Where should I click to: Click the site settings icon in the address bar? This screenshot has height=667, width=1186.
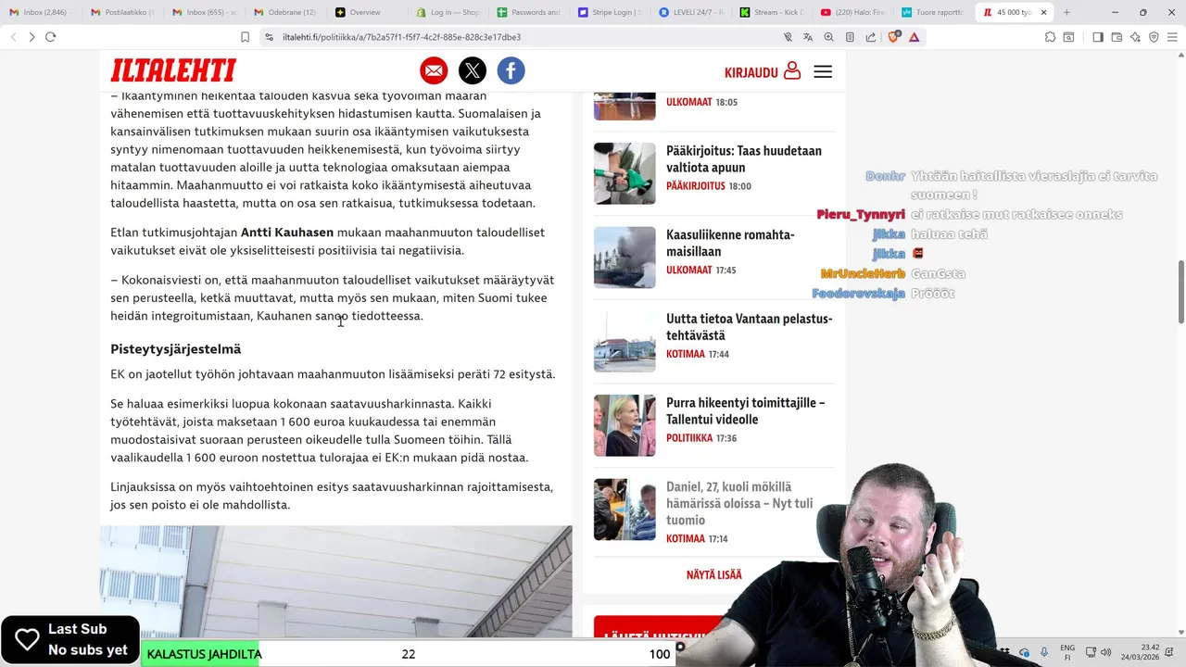[270, 37]
